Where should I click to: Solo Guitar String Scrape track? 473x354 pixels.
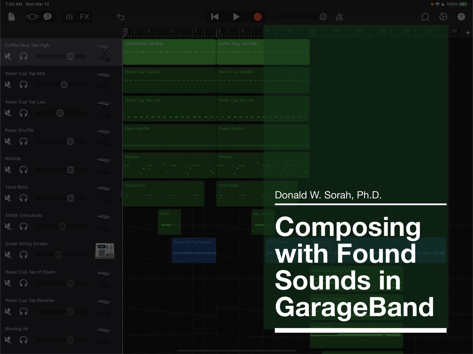[x=24, y=255]
